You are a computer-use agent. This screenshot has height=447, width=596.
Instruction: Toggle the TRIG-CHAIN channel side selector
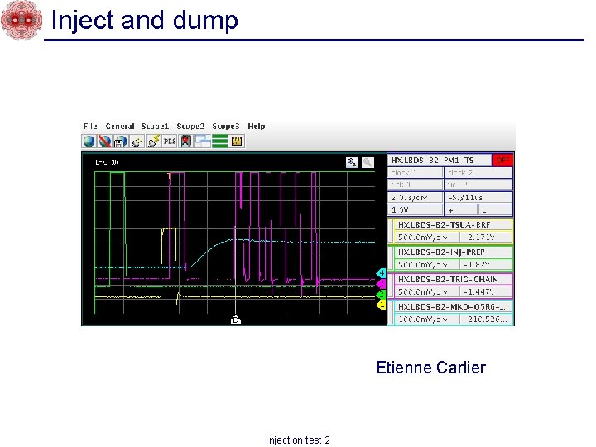pos(391,286)
